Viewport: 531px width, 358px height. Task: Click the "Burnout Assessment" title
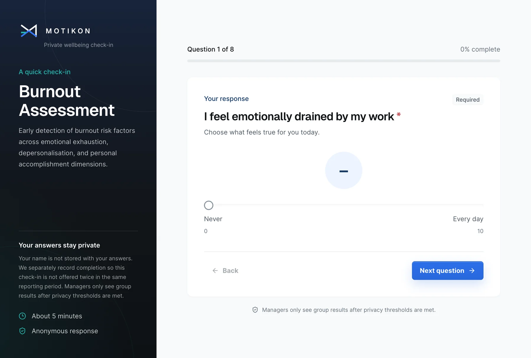coord(67,101)
